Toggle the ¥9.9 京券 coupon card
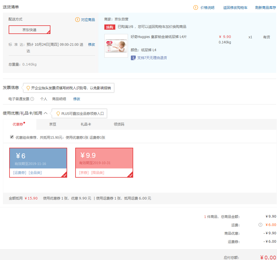This screenshot has height=260, width=277. tap(104, 163)
